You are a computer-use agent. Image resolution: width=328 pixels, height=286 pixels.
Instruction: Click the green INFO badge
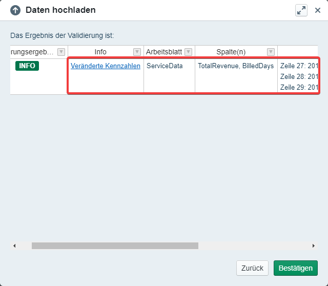27,66
